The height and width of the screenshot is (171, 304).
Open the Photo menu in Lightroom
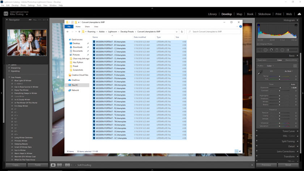[23, 5]
